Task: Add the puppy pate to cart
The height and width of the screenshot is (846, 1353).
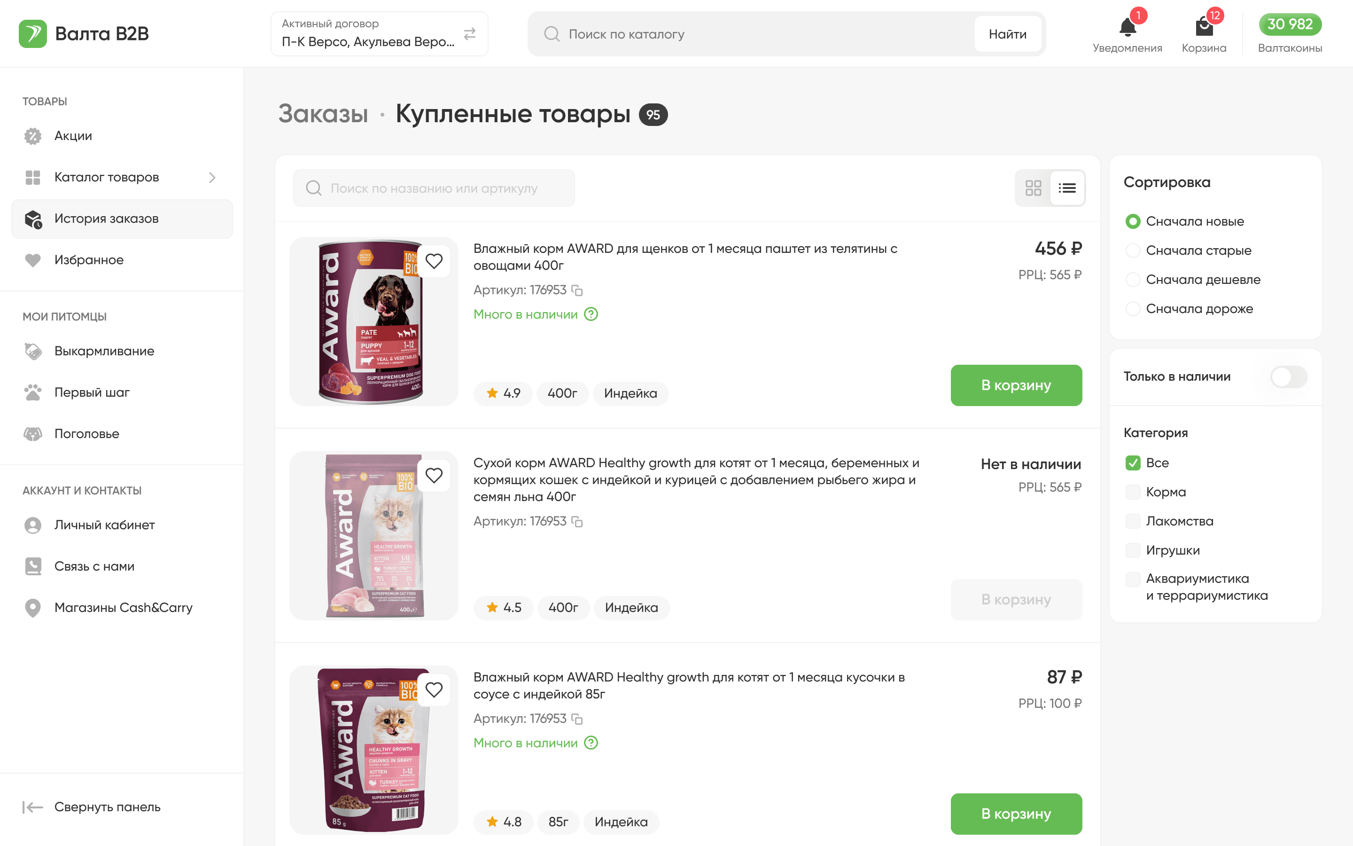Action: [x=1016, y=385]
